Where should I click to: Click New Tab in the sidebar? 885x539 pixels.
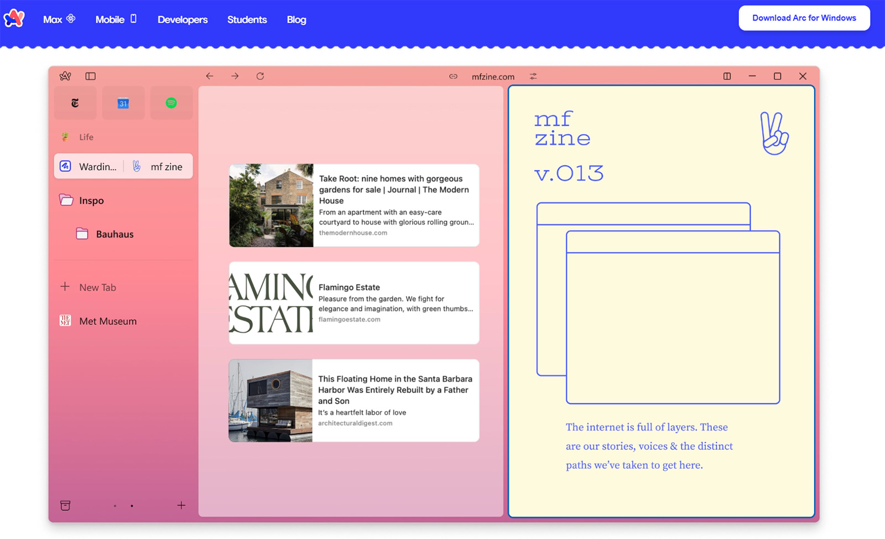97,287
